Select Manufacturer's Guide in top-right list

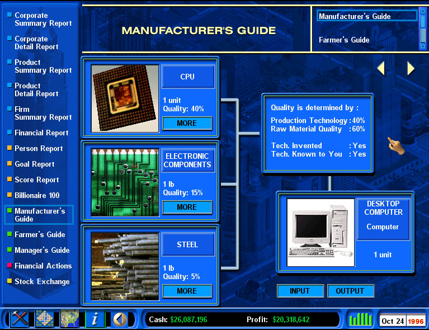355,17
